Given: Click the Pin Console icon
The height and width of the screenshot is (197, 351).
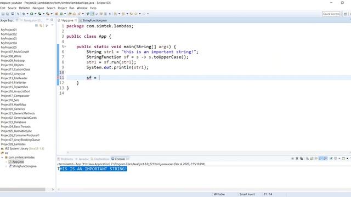Looking at the screenshot, I should coord(331,159).
